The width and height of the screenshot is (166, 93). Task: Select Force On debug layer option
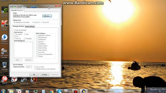[36, 22]
